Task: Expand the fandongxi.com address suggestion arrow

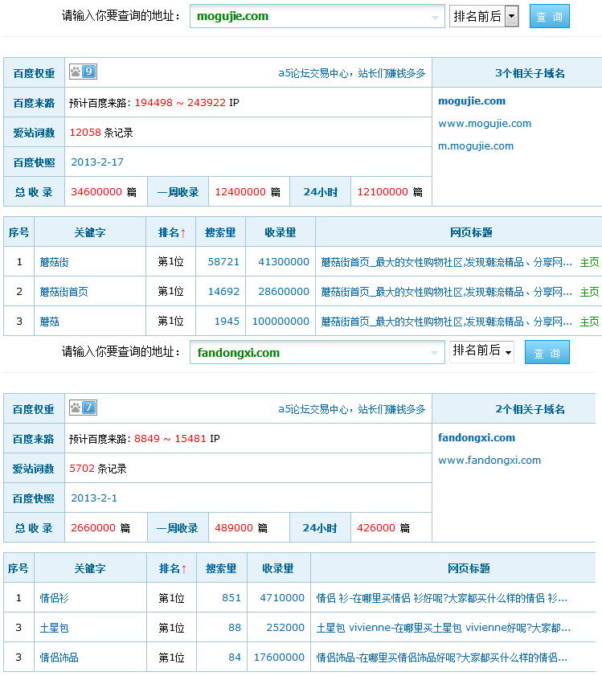Action: click(436, 353)
